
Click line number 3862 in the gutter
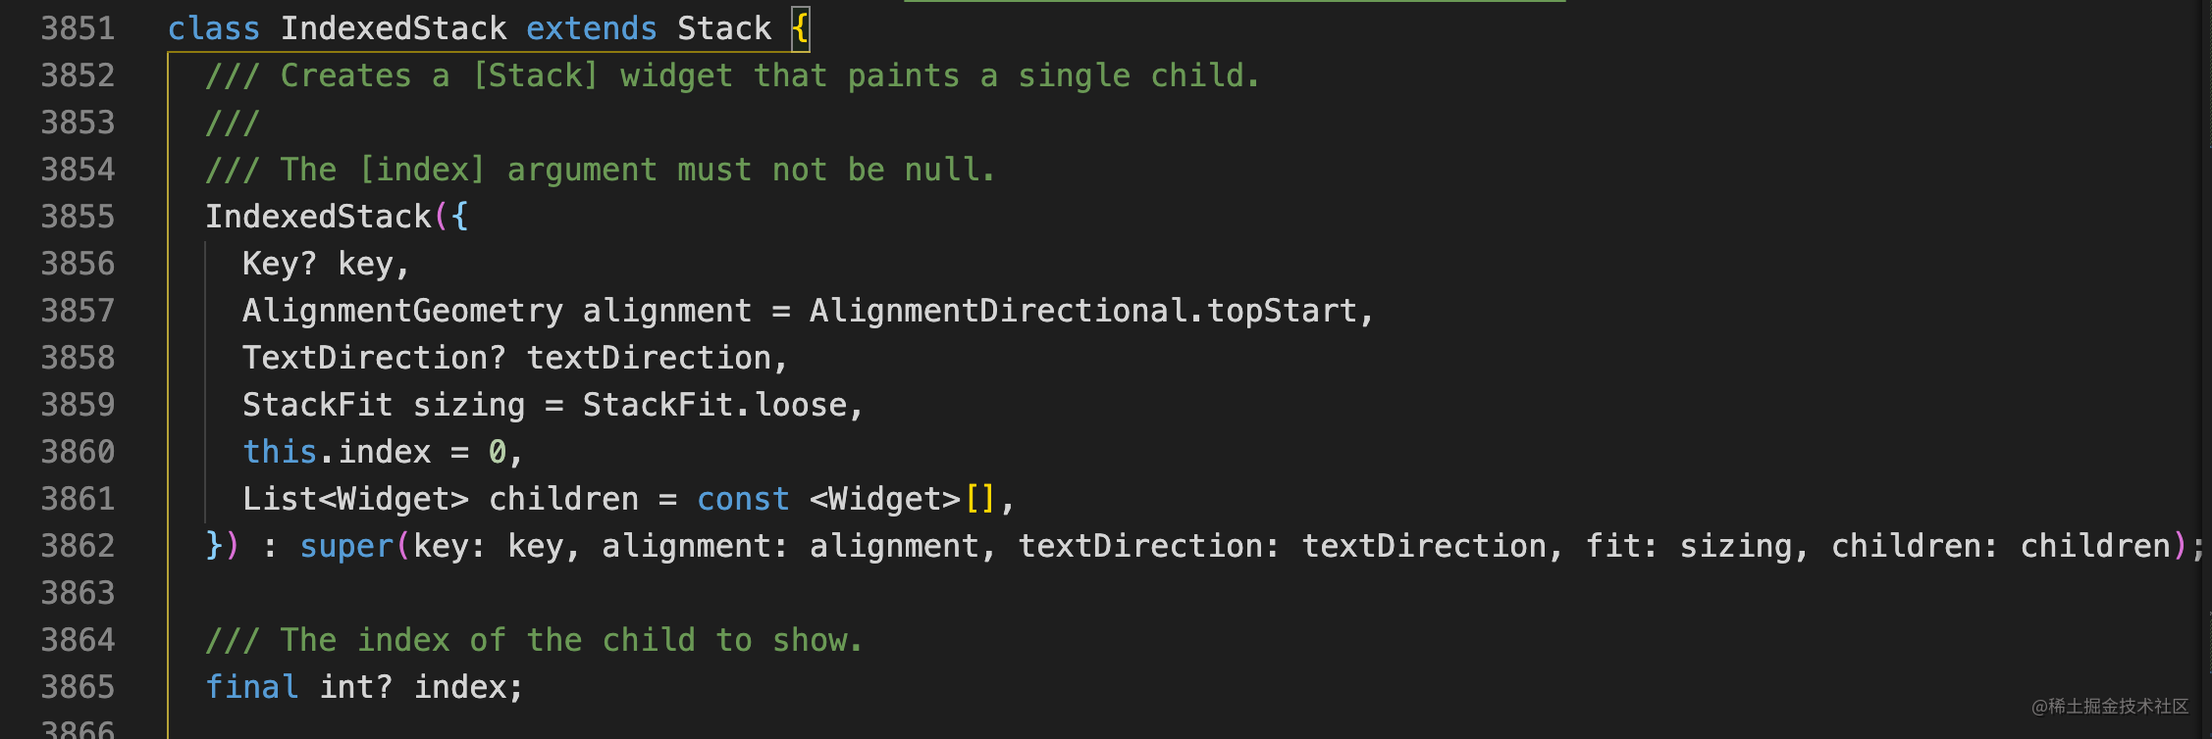pyautogui.click(x=78, y=546)
